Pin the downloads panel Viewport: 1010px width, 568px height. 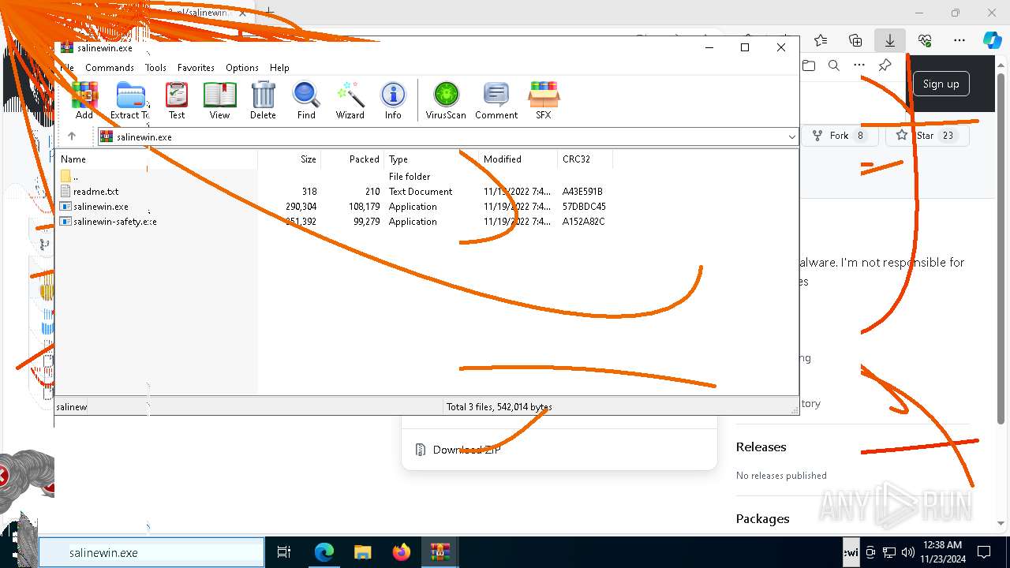pyautogui.click(x=885, y=65)
